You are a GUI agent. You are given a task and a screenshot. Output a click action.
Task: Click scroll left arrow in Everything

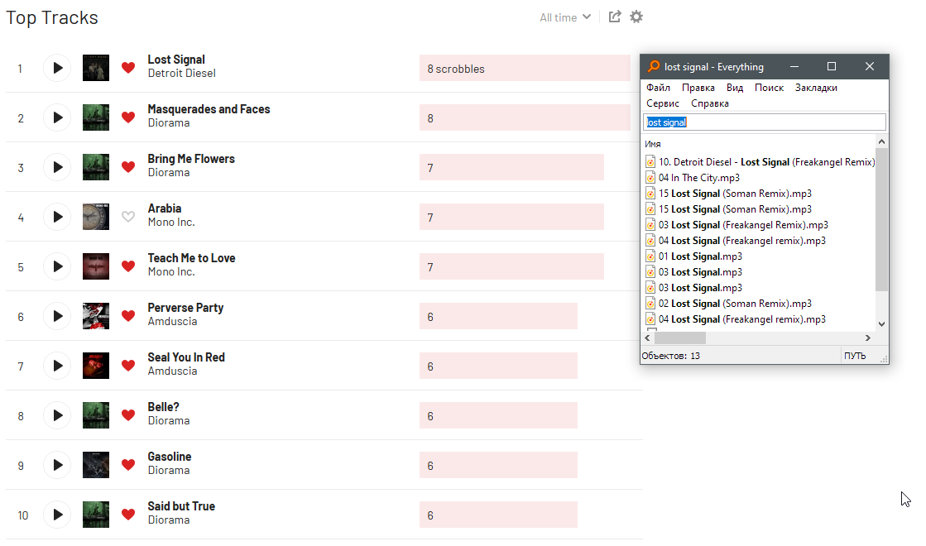tap(648, 338)
